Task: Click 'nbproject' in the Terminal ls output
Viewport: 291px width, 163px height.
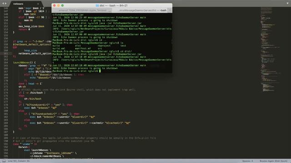Action: [x=104, y=46]
